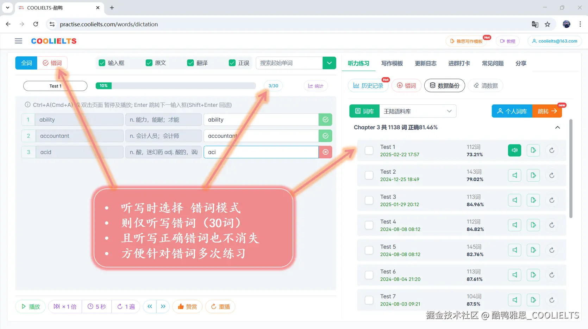Check the Test 1 row checkbox
Image resolution: width=588 pixels, height=329 pixels.
pos(369,150)
